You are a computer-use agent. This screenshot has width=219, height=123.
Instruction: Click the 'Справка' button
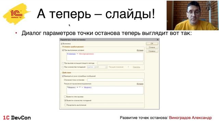tap(152, 51)
